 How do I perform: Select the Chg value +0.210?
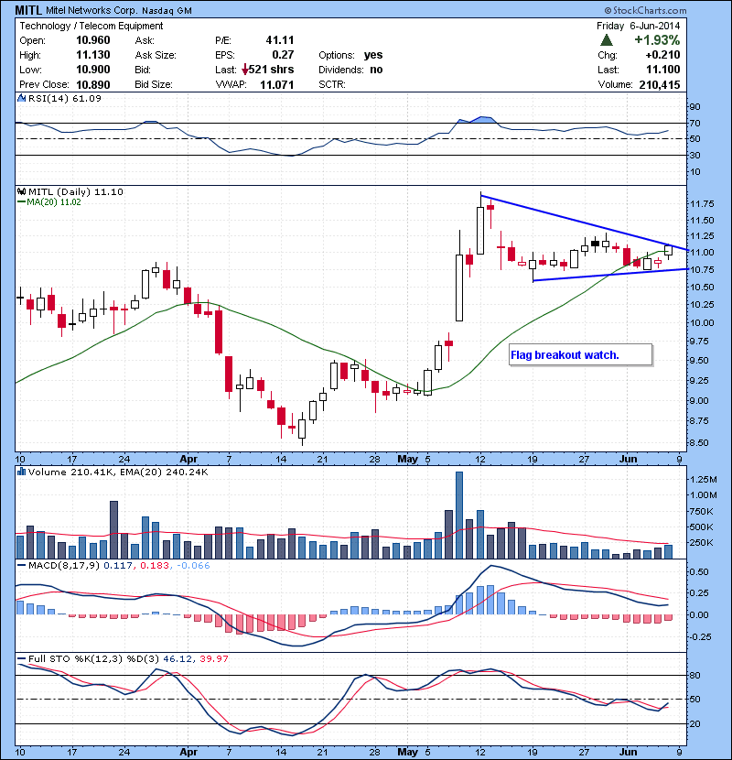pos(662,55)
